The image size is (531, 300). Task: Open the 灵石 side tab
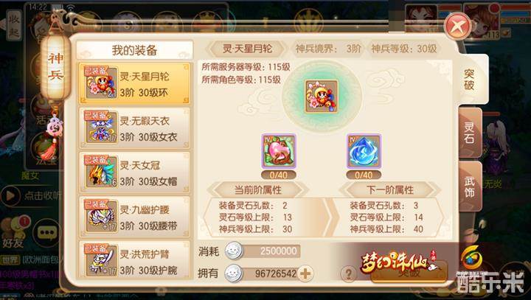[x=470, y=133]
